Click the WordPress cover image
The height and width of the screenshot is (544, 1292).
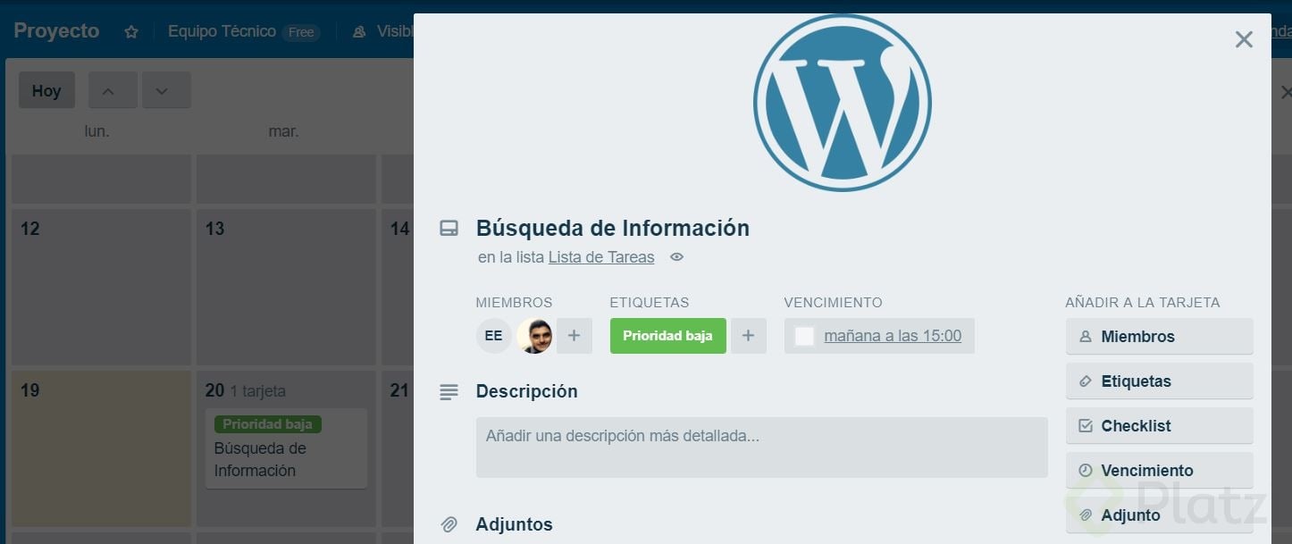pos(842,103)
